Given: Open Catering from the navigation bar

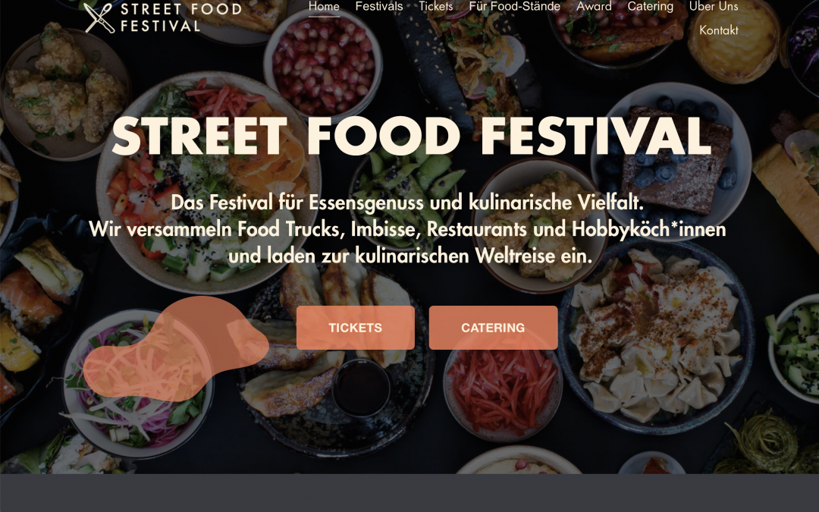Looking at the screenshot, I should pos(651,6).
